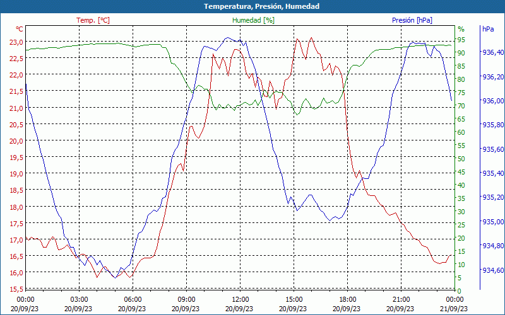Image resolution: width=505 pixels, height=315 pixels.
Task: Pick humidity axis value 75
Action: tap(461, 93)
